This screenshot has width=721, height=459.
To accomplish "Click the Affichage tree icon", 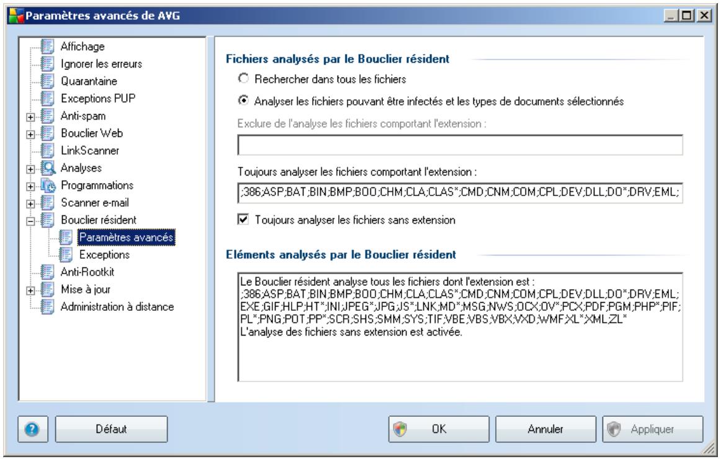I will pyautogui.click(x=47, y=47).
